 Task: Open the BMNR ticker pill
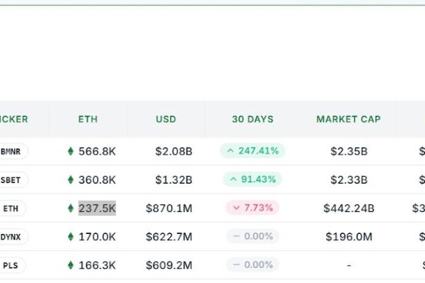coord(12,151)
